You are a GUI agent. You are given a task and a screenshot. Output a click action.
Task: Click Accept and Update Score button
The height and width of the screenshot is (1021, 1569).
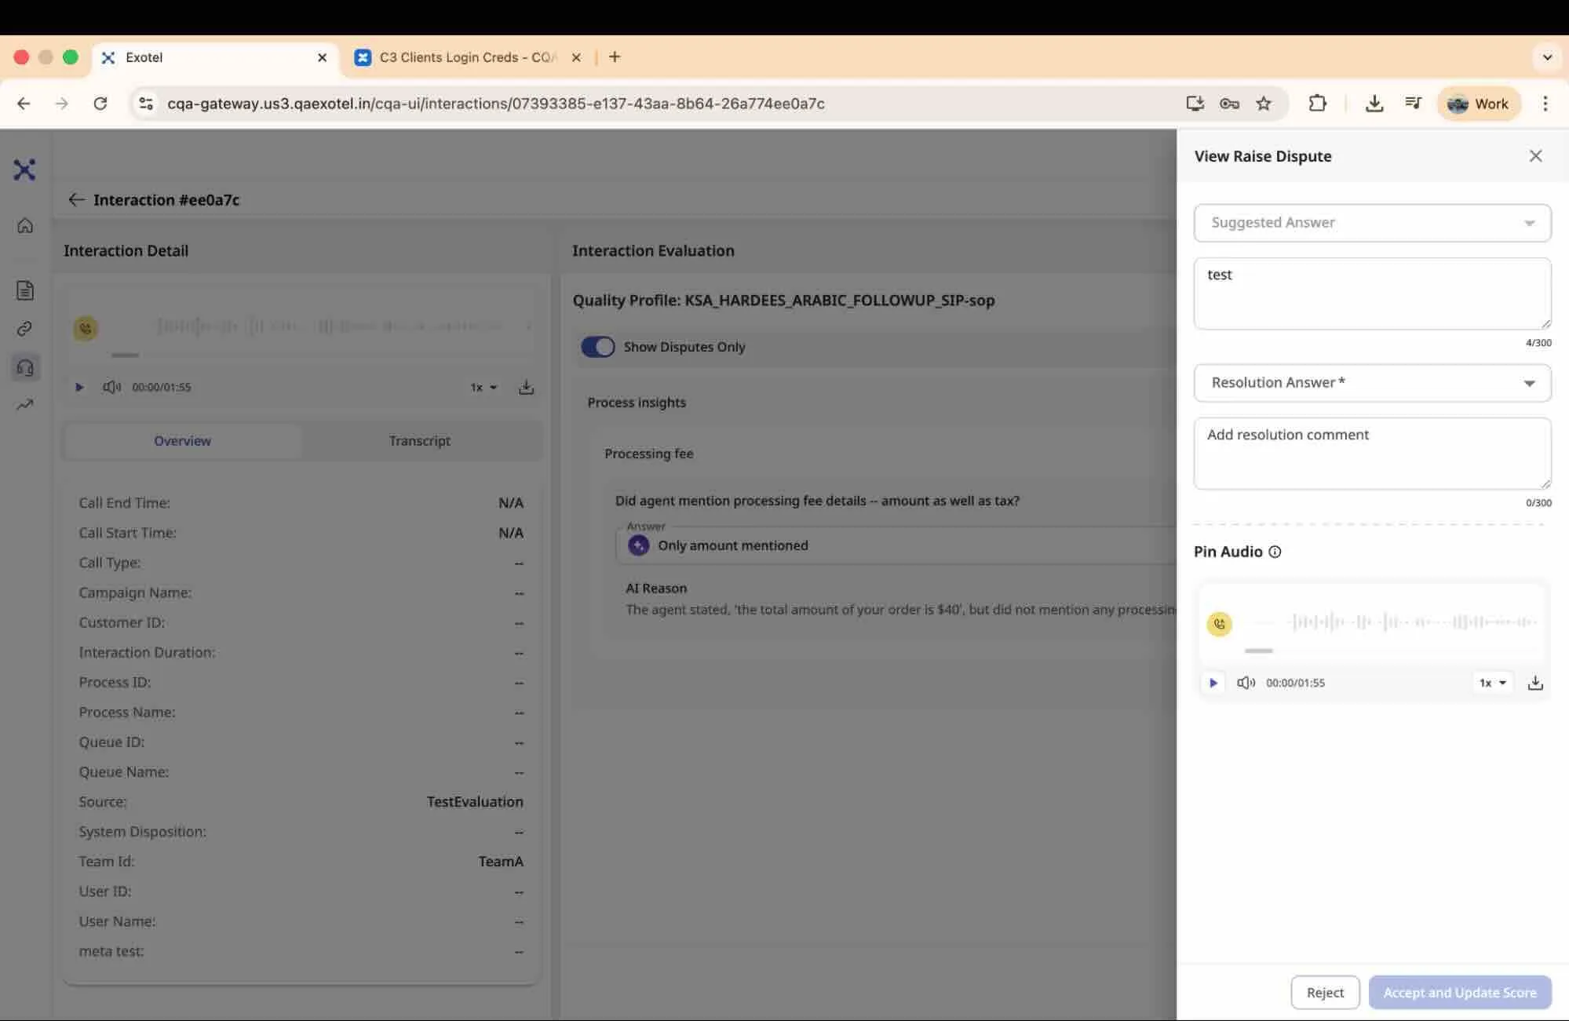click(x=1460, y=993)
